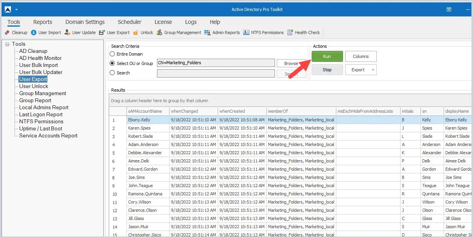Select User Export in the tree
Screen dimensions: 473x238
click(x=33, y=79)
